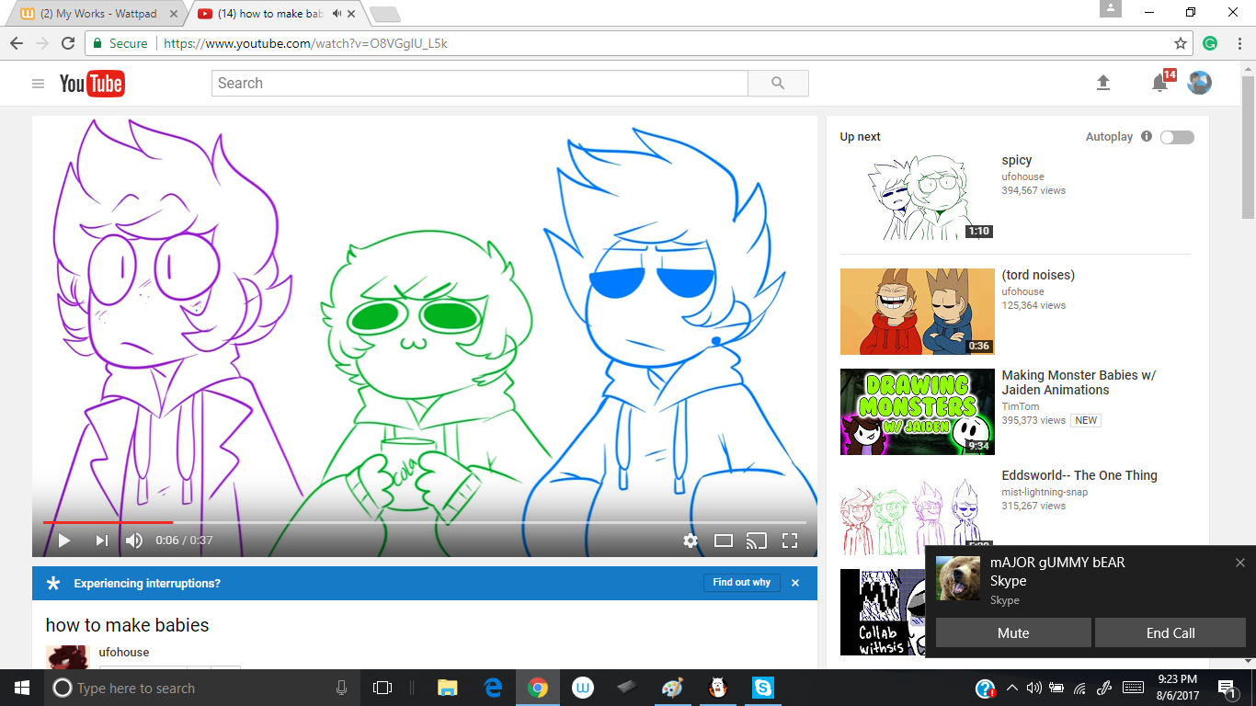Open the Wattpad app on the taskbar
Image resolution: width=1256 pixels, height=706 pixels.
(x=583, y=688)
